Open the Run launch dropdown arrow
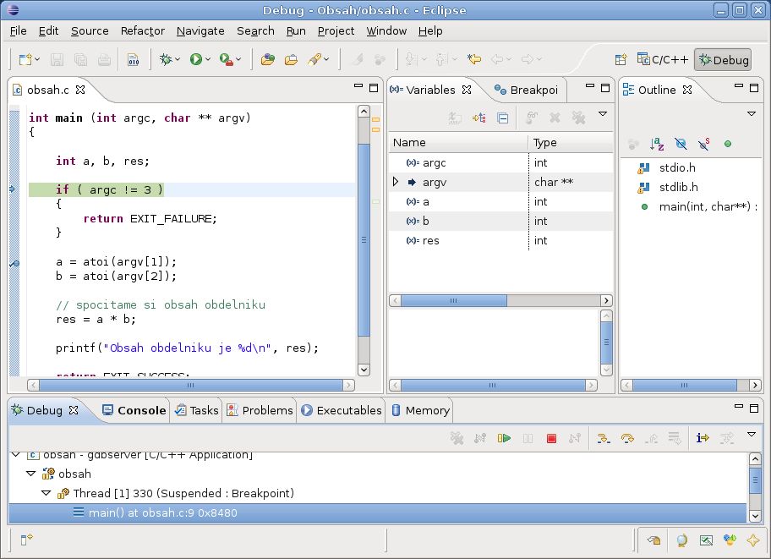Image resolution: width=771 pixels, height=559 pixels. click(x=208, y=59)
